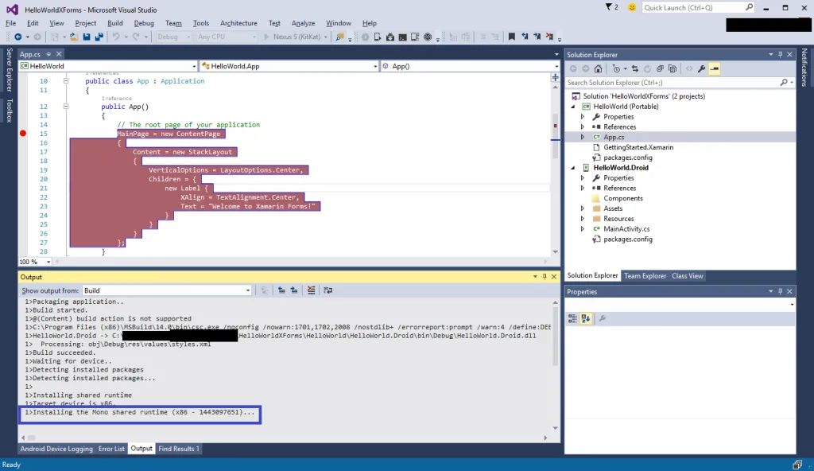Open the App() member dropdown

coord(470,66)
